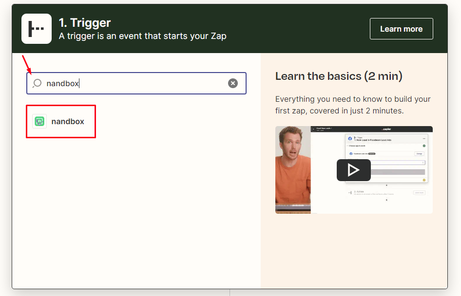461x296 pixels.
Task: Click plus icon below trigger card in video
Action: click(x=386, y=185)
